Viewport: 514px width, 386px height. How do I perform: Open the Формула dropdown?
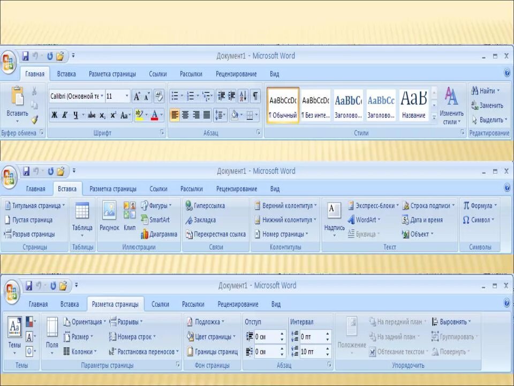click(x=480, y=205)
